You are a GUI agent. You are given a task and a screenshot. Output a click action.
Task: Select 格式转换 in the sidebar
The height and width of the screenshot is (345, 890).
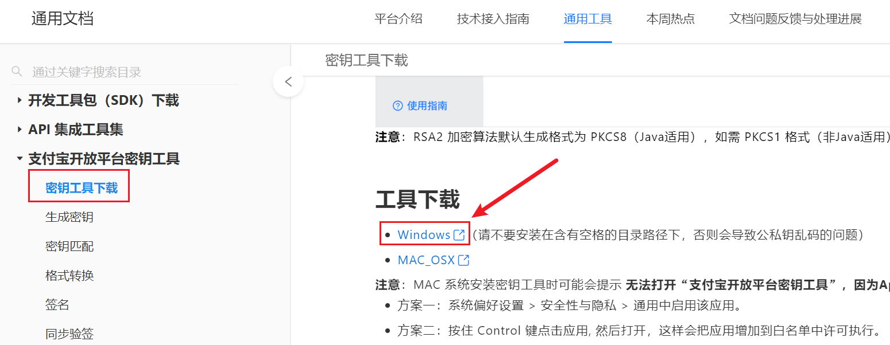coord(69,276)
